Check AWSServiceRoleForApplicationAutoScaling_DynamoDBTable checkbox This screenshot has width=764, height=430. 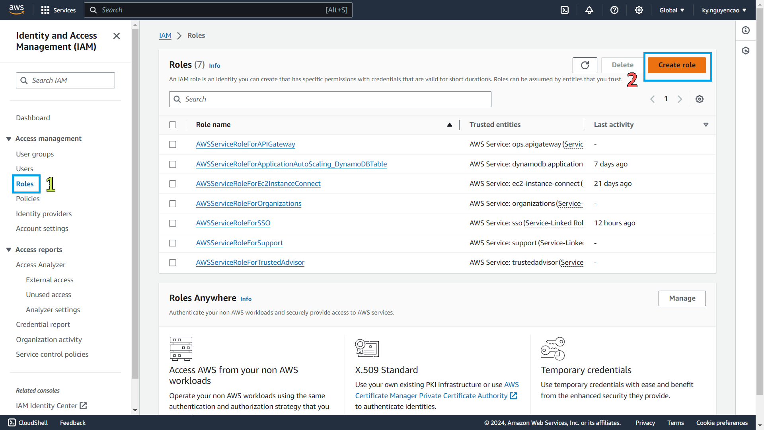tap(173, 164)
